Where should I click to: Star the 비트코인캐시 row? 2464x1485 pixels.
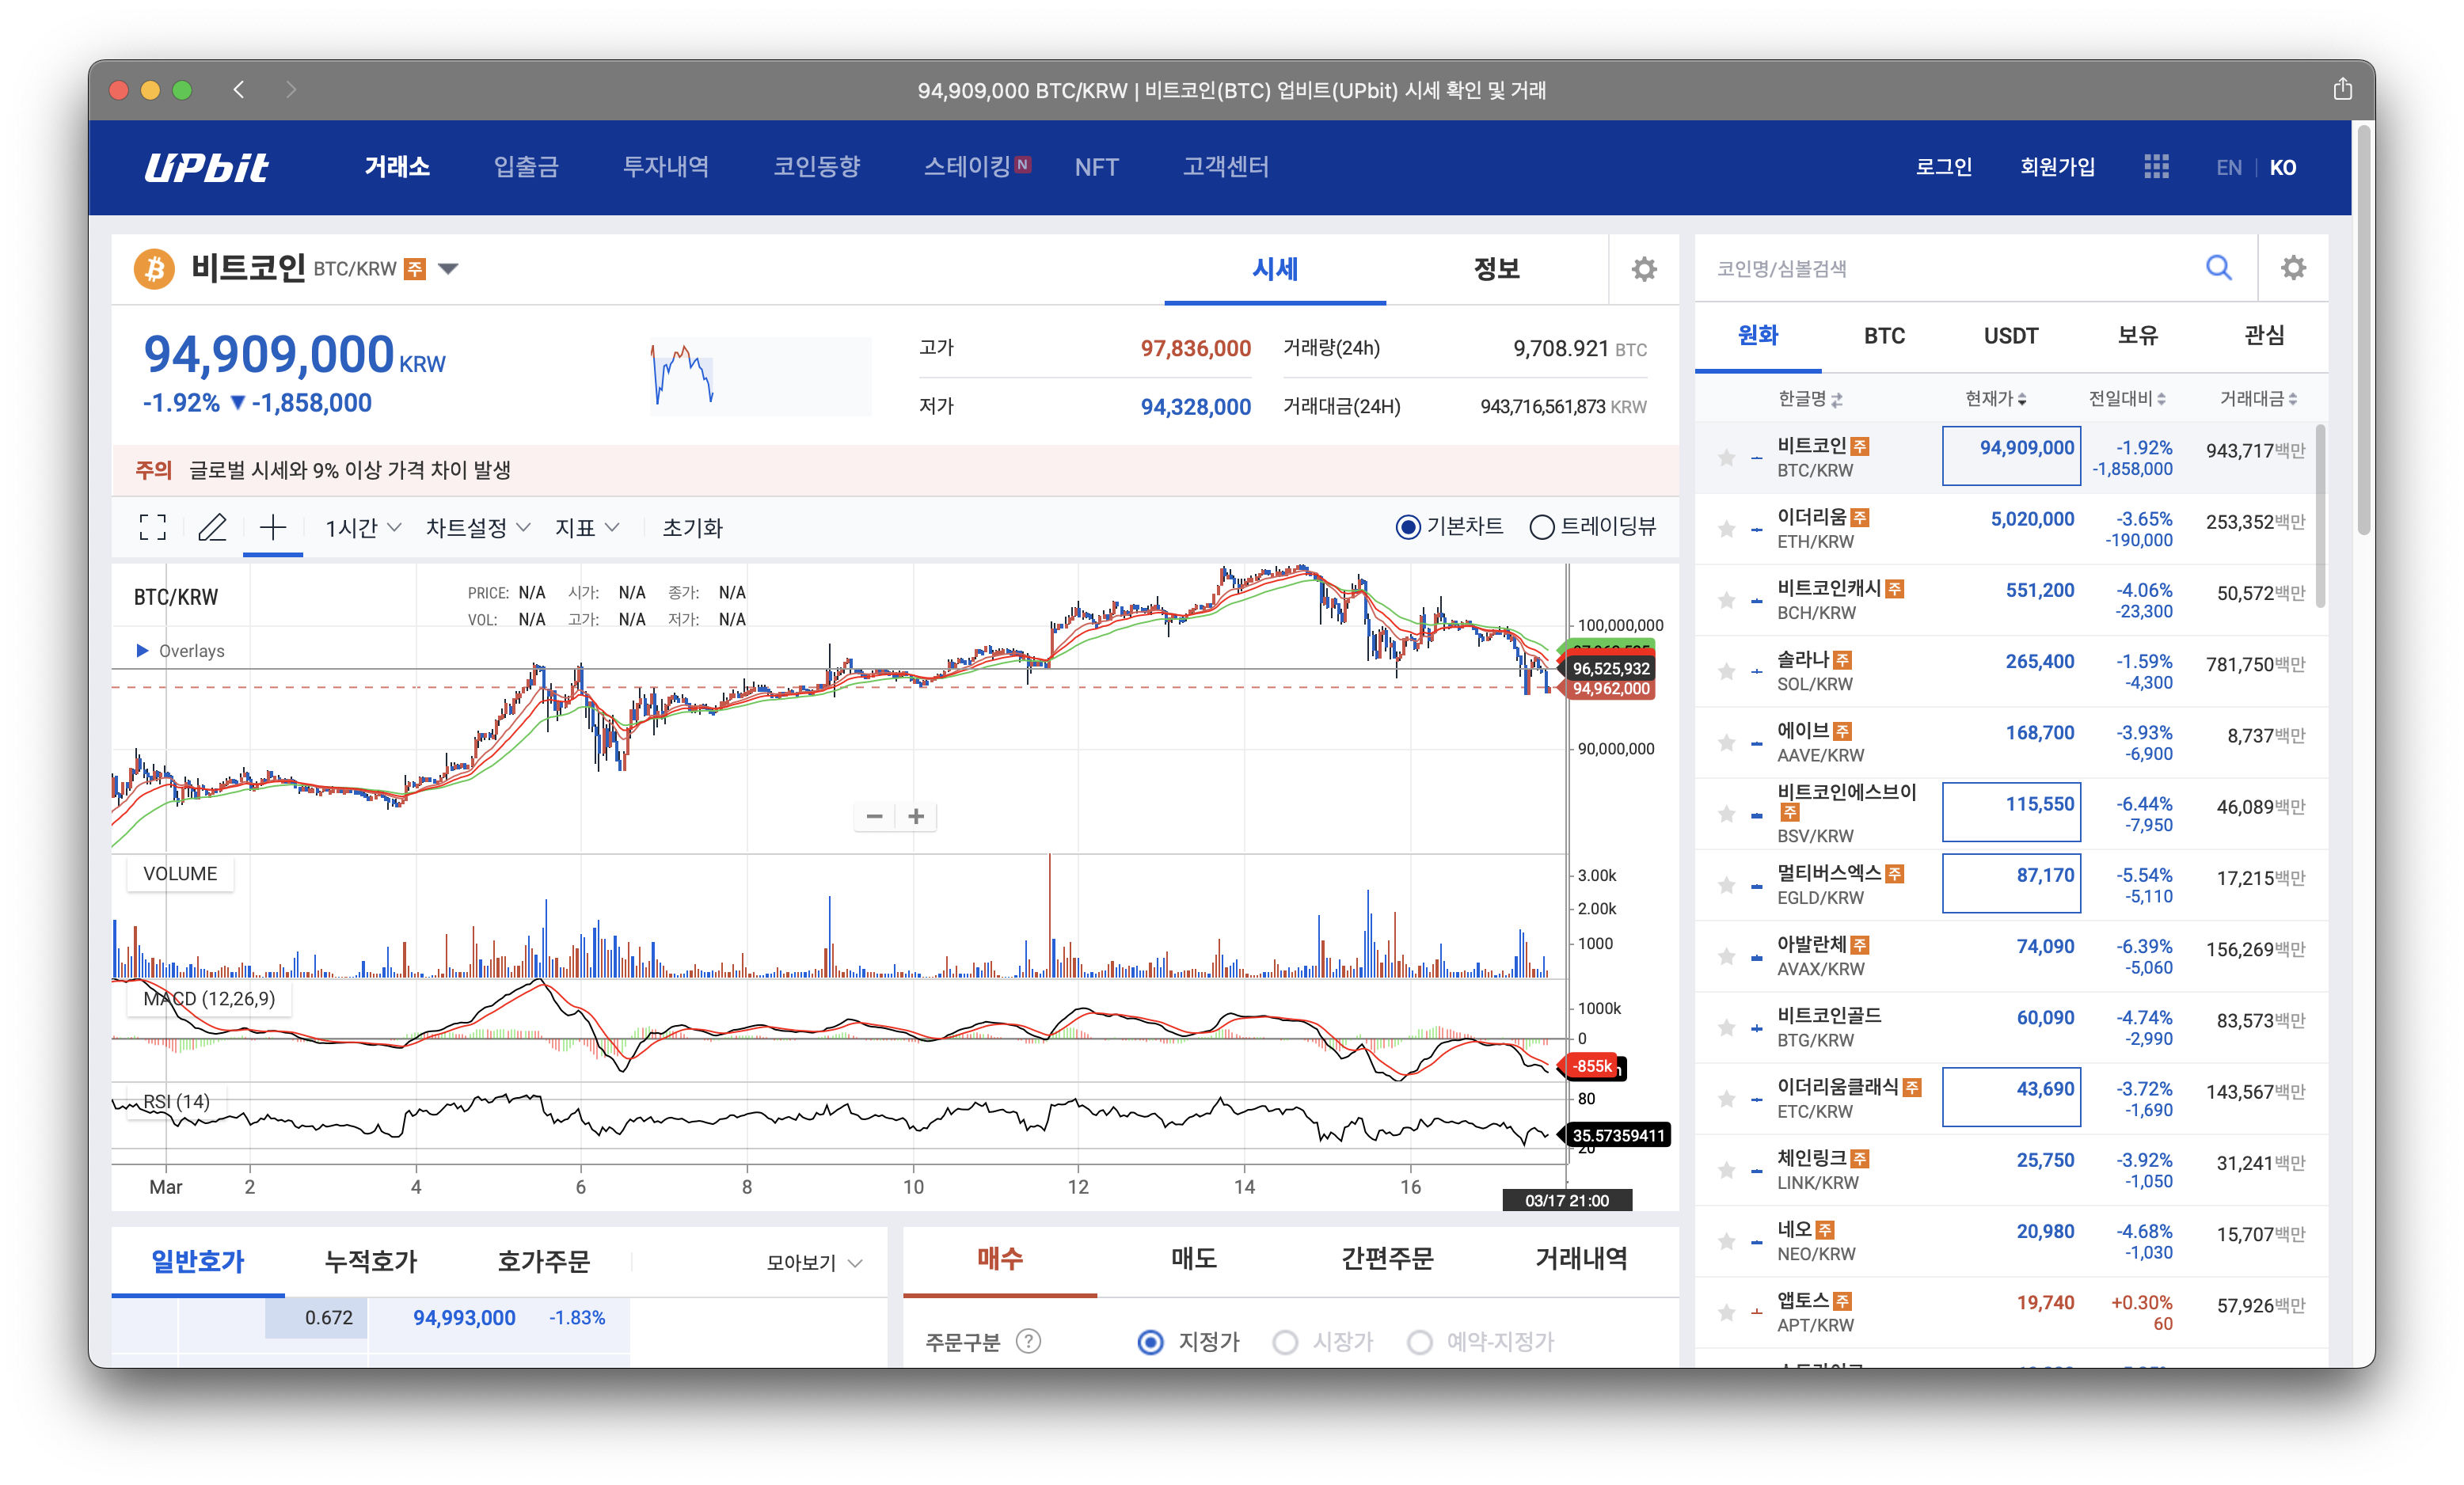(x=1726, y=600)
